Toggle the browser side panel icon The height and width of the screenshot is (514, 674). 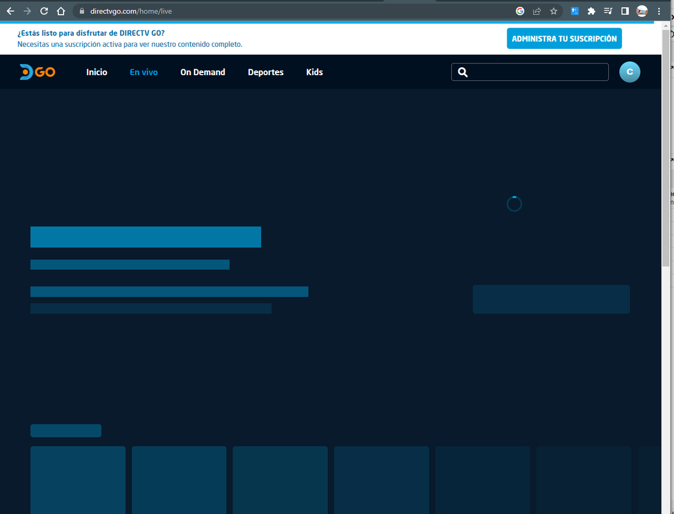tap(625, 11)
